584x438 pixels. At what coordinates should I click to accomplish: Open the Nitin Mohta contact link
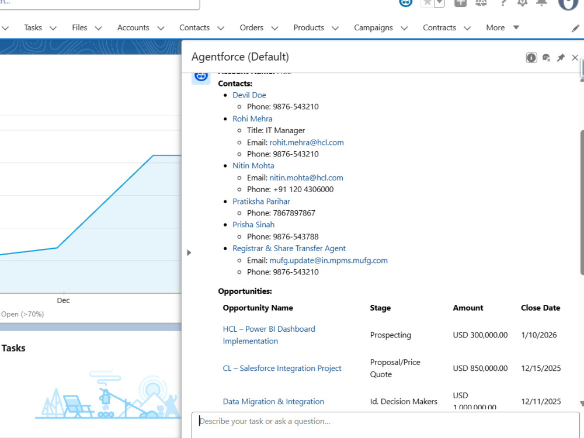(x=253, y=165)
